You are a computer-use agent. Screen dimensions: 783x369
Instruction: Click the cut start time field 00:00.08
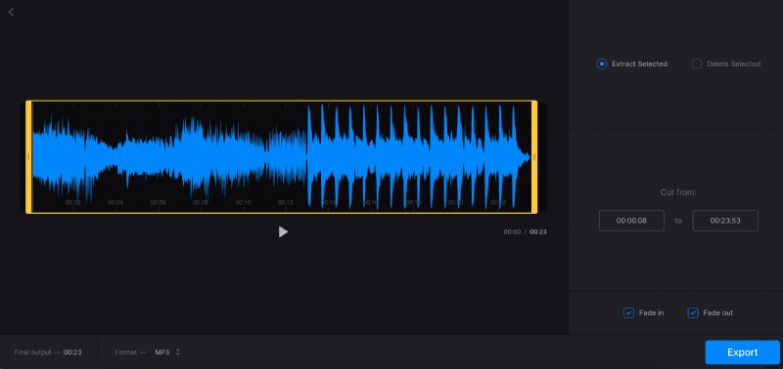pyautogui.click(x=631, y=221)
